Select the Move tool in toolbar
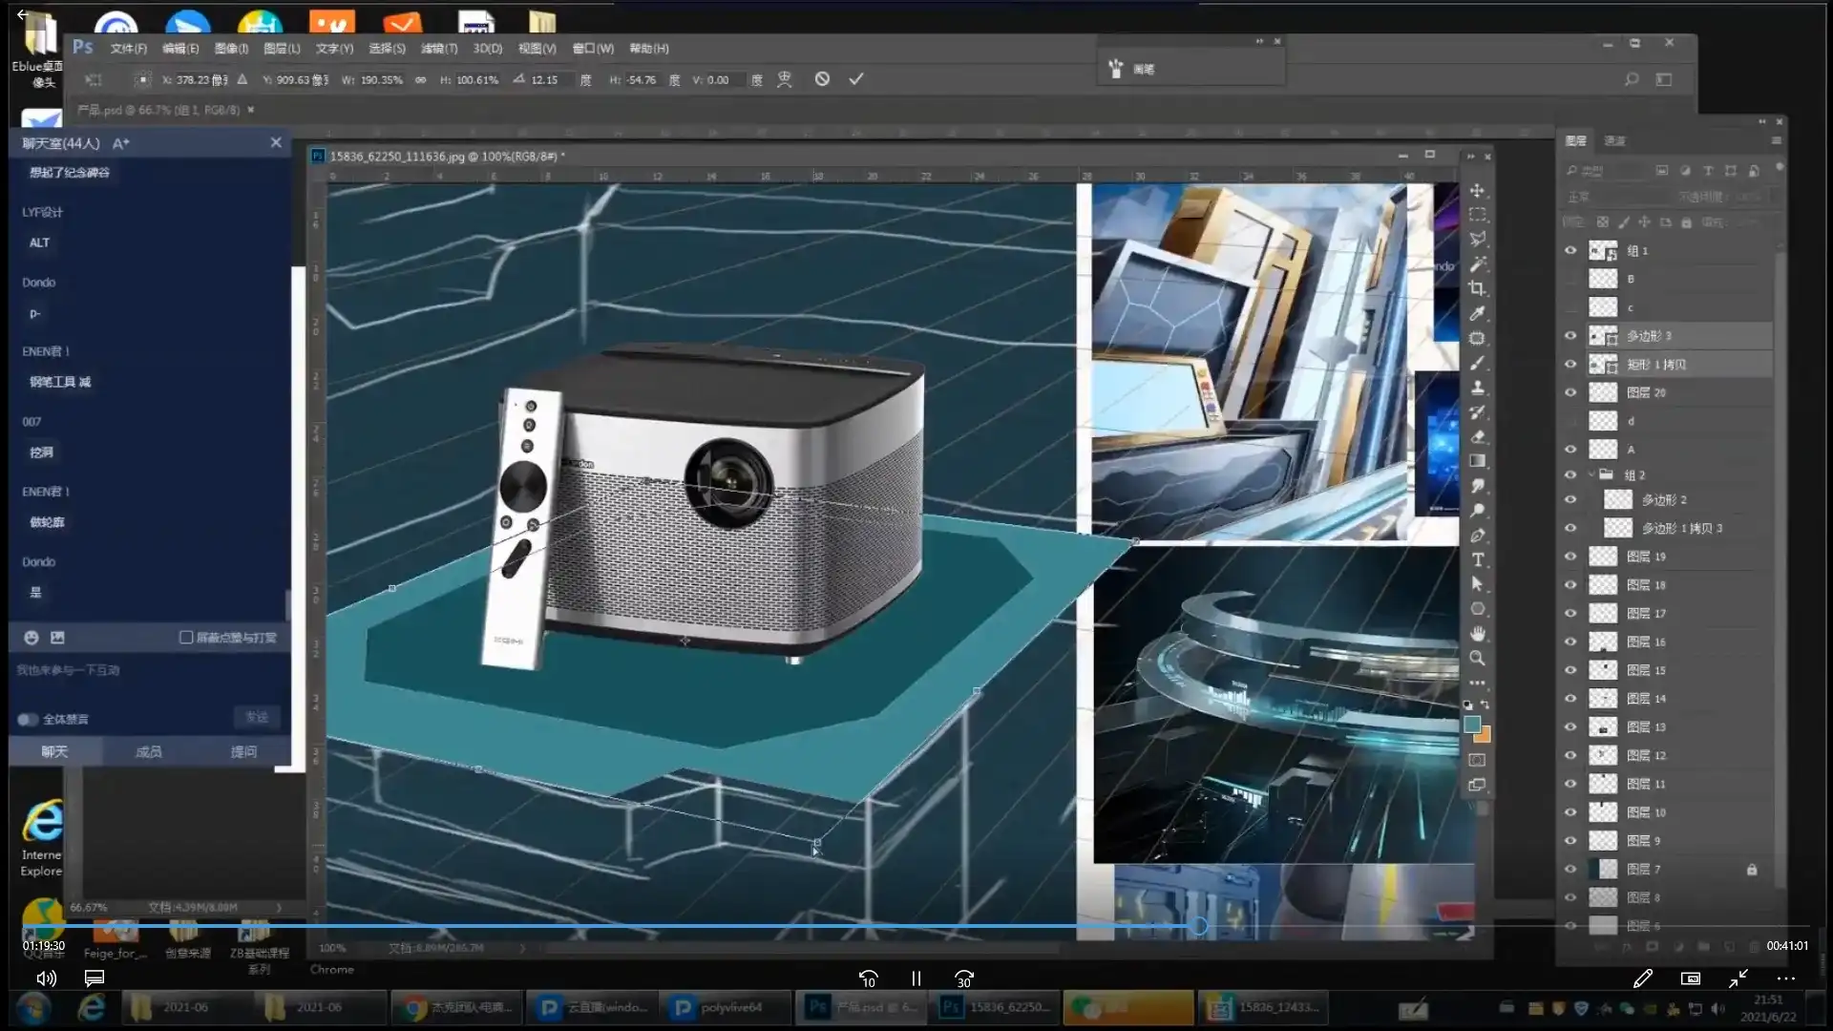The image size is (1833, 1031). click(x=1477, y=190)
